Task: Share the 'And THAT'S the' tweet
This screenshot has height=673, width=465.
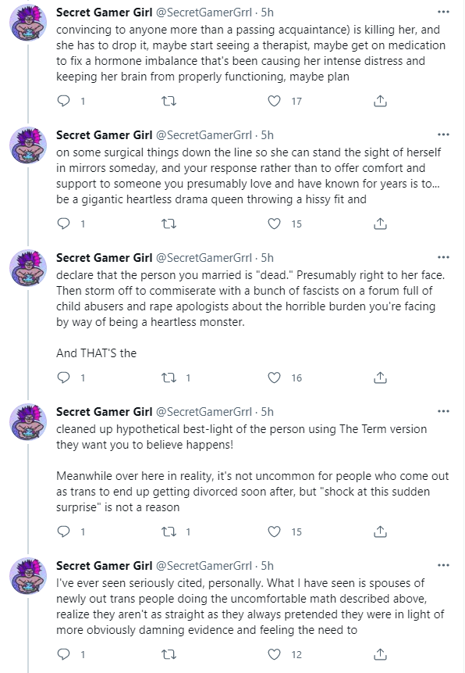Action: coord(380,378)
